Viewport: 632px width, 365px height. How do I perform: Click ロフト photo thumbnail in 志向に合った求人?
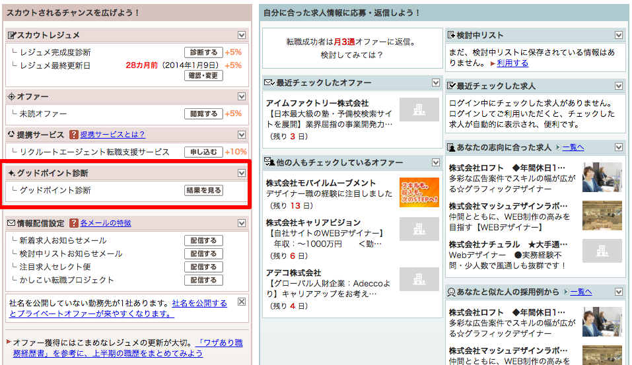pos(602,178)
